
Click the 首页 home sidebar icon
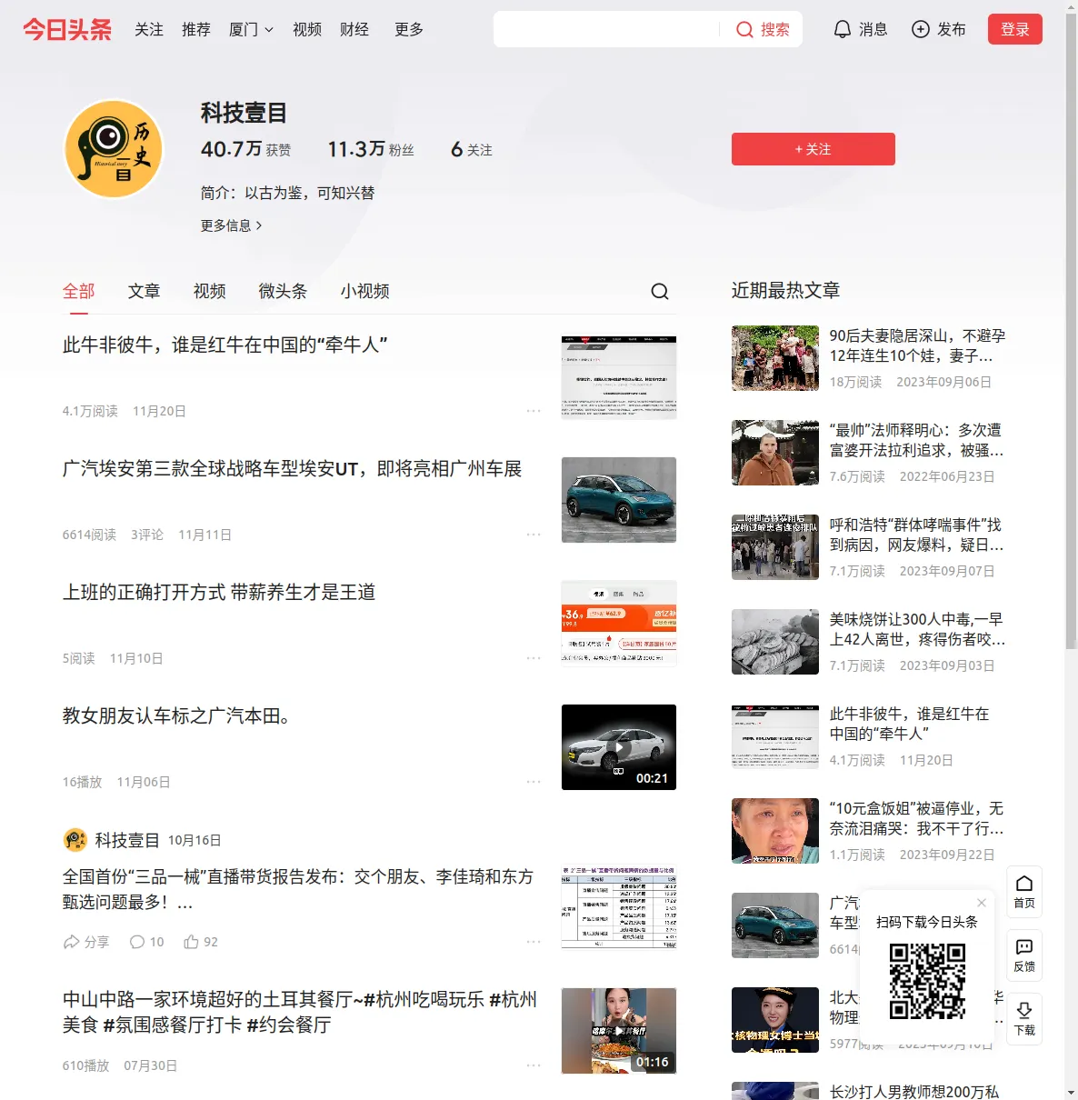click(x=1024, y=892)
